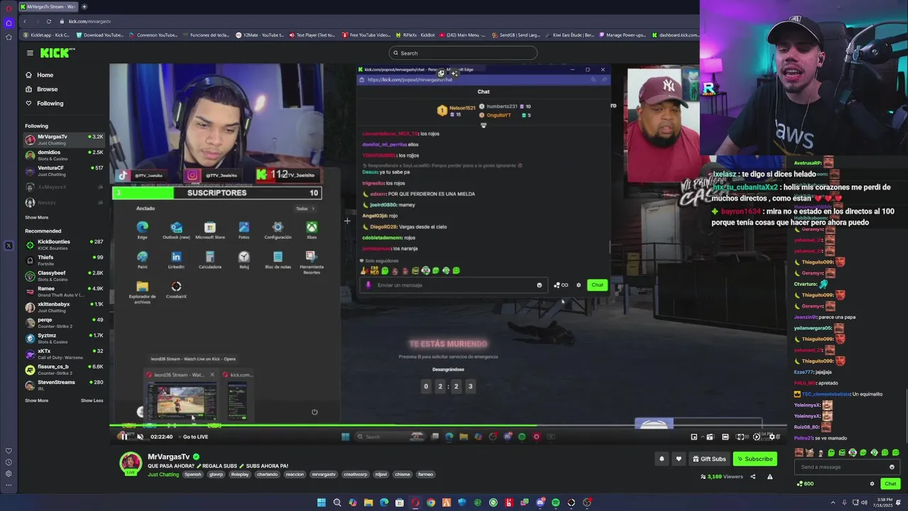Click the share icon near viewers
The image size is (908, 511).
coord(753,477)
